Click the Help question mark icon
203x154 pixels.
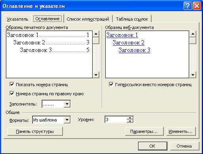188,6
